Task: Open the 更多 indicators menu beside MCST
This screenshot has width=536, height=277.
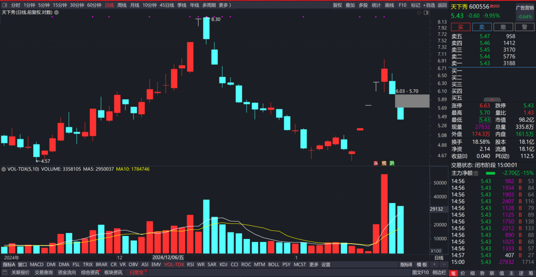Action: 313,264
